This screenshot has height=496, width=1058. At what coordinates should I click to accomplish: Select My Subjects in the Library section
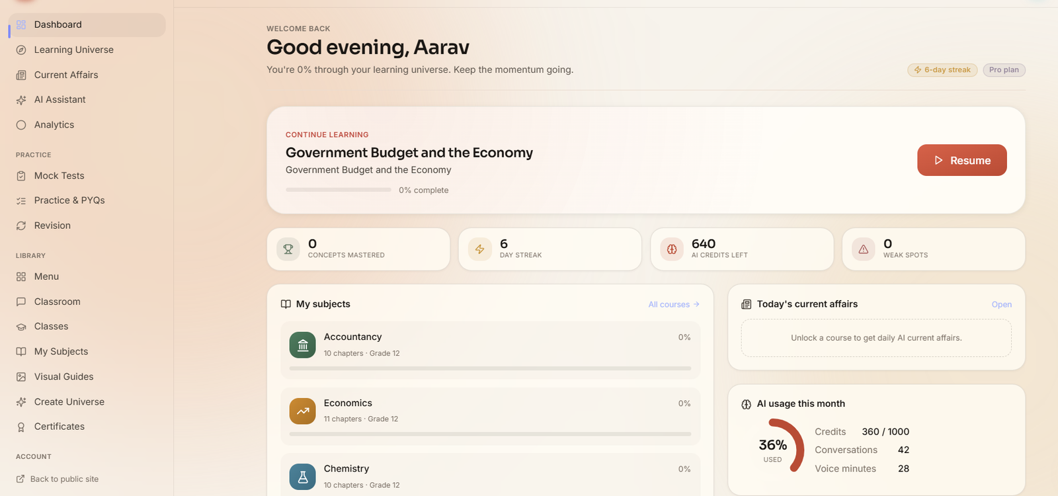87,352
